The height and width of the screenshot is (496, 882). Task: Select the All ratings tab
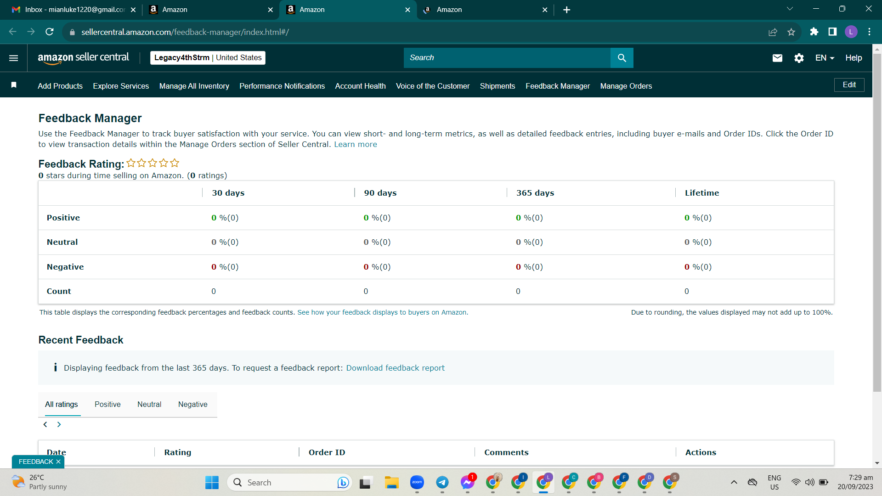click(61, 405)
